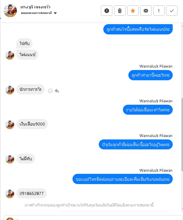
Task: Flag conversation with the exclamation mark button
Action: [159, 11]
